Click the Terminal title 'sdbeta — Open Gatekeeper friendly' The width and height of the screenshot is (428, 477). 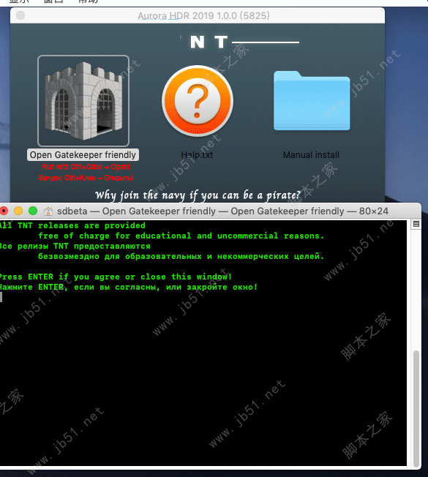(222, 211)
